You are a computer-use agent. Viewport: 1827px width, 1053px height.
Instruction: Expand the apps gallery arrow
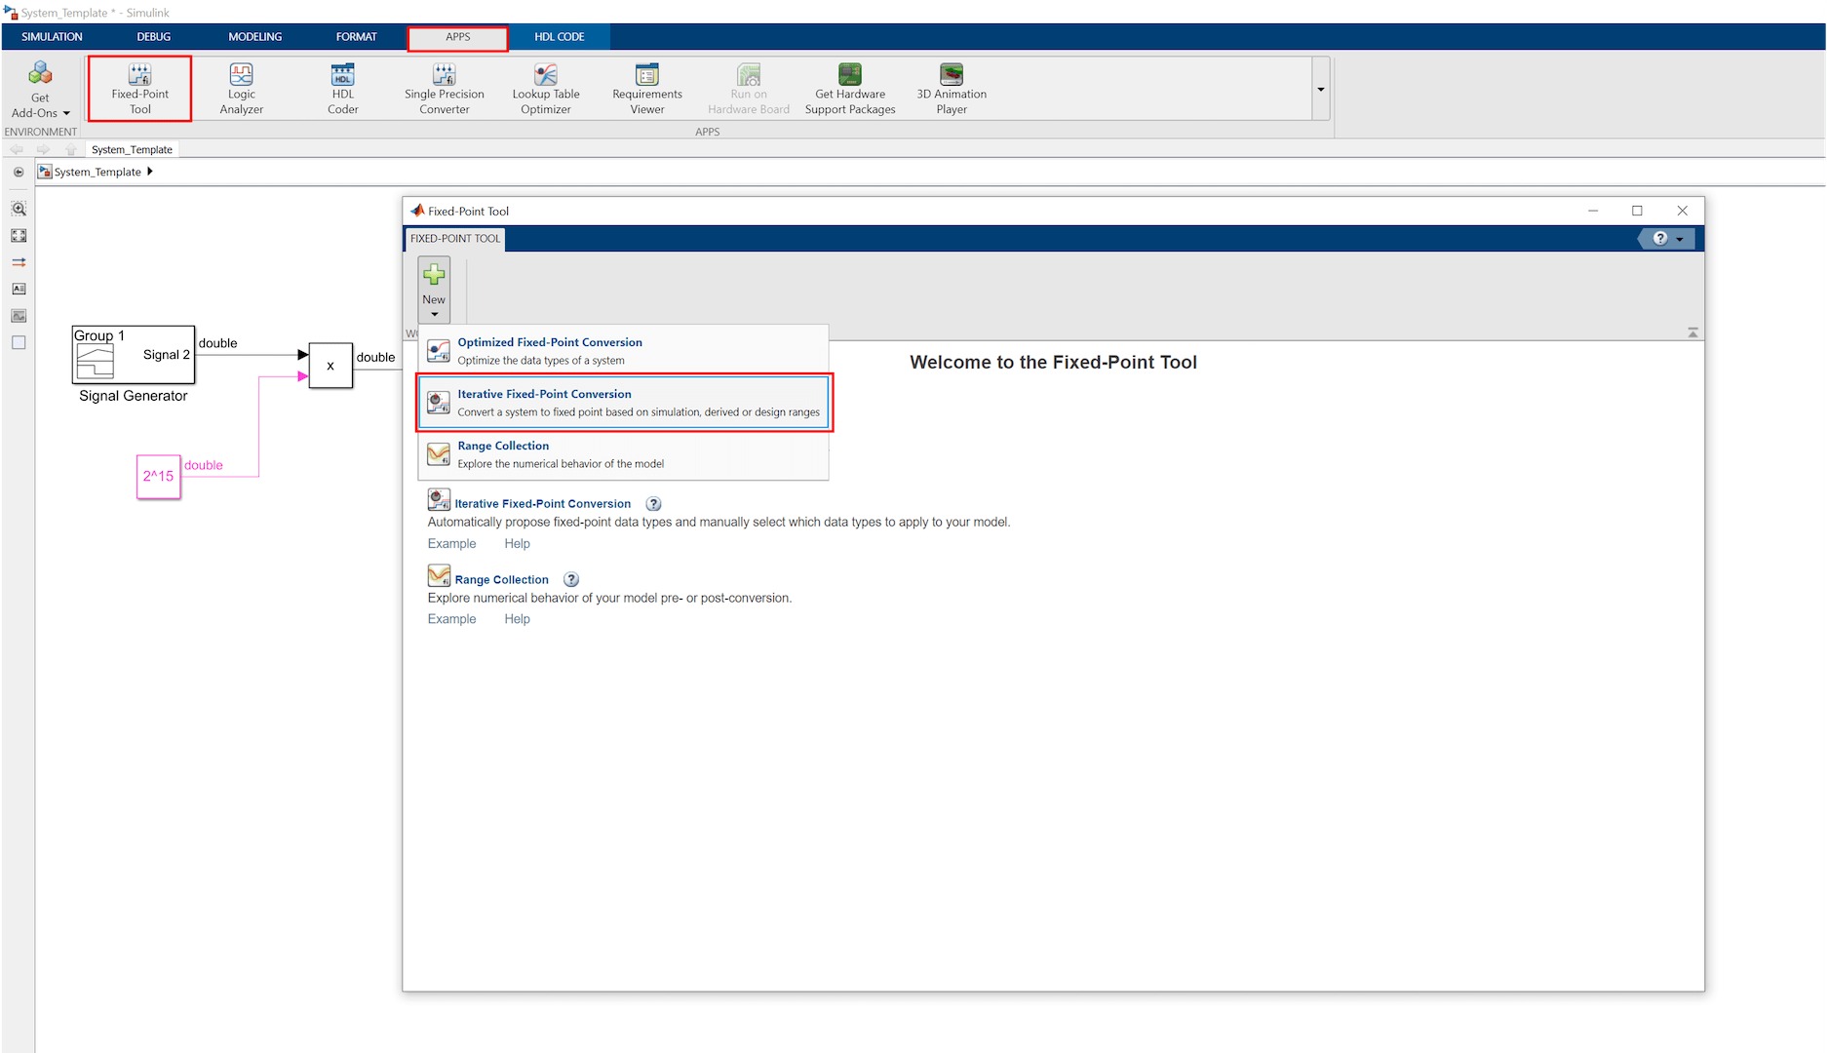pyautogui.click(x=1321, y=89)
